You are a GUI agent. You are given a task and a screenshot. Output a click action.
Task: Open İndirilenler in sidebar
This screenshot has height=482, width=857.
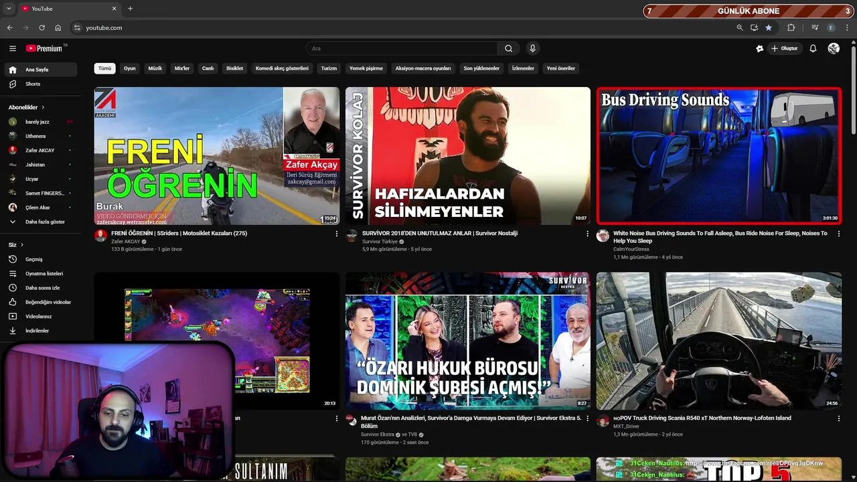tap(40, 331)
